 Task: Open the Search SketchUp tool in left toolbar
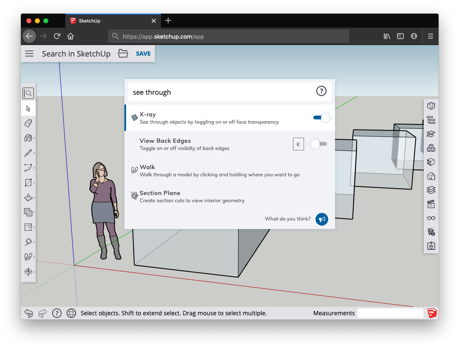pos(28,93)
